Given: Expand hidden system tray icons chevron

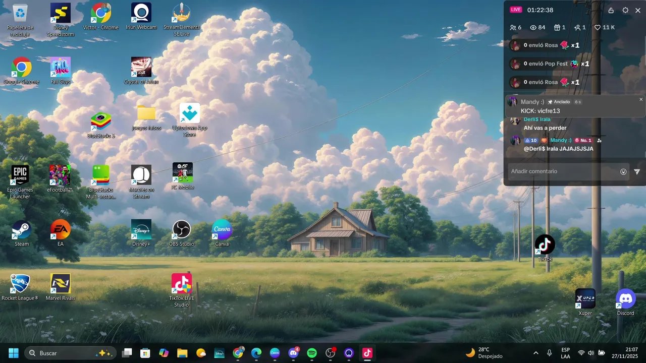Looking at the screenshot, I should (x=535, y=353).
